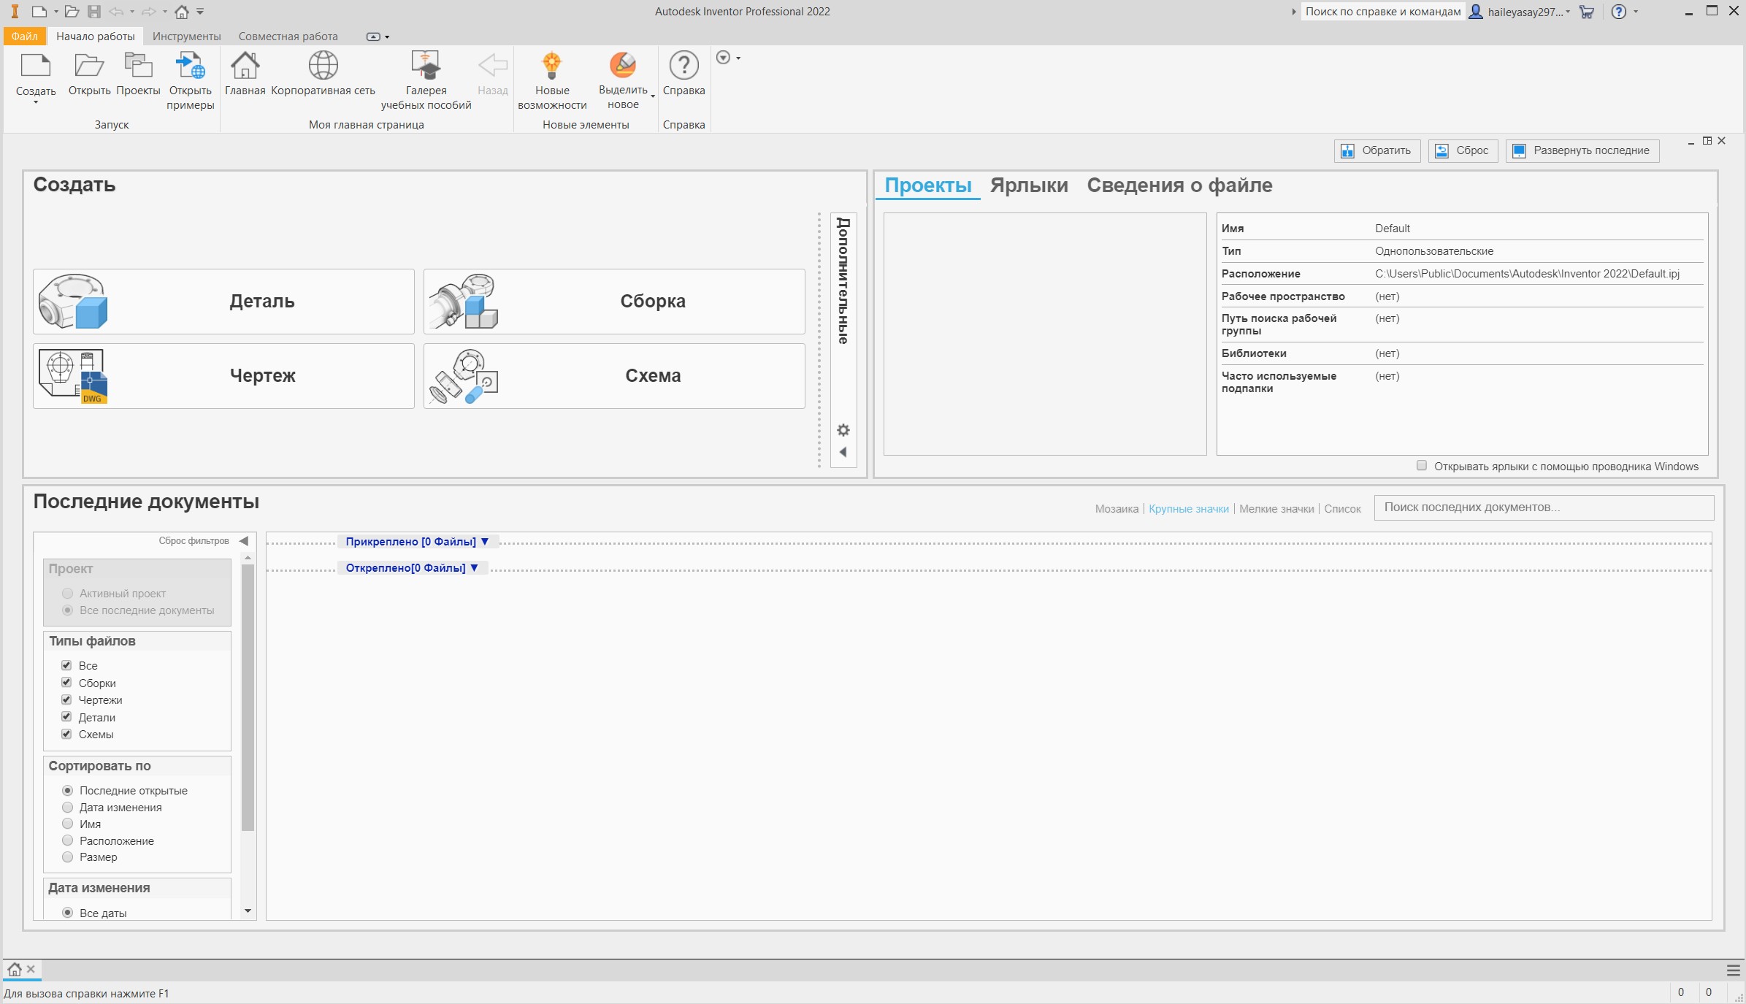Viewport: 1746px width, 1004px height.
Task: Collapse the filter panel with left arrow
Action: (x=244, y=541)
